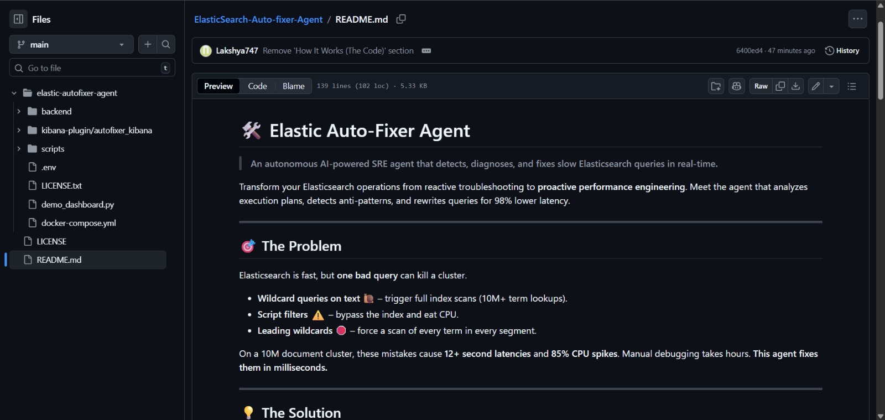This screenshot has height=420, width=885.
Task: View file History
Action: tap(842, 51)
